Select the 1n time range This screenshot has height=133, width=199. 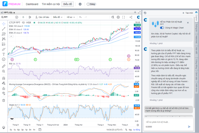(x=34, y=130)
